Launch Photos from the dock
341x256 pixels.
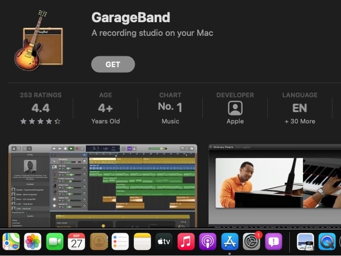tap(32, 242)
